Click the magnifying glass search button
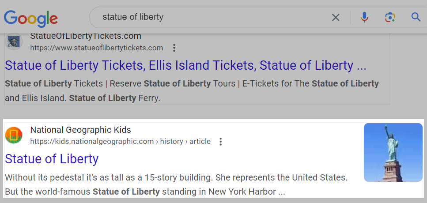This screenshot has height=203, width=427. (416, 18)
